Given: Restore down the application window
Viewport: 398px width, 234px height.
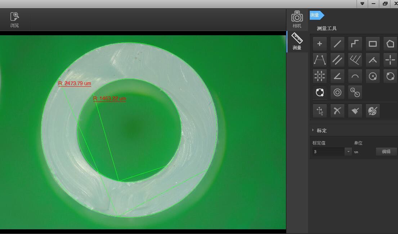Looking at the screenshot, I should coord(385,4).
